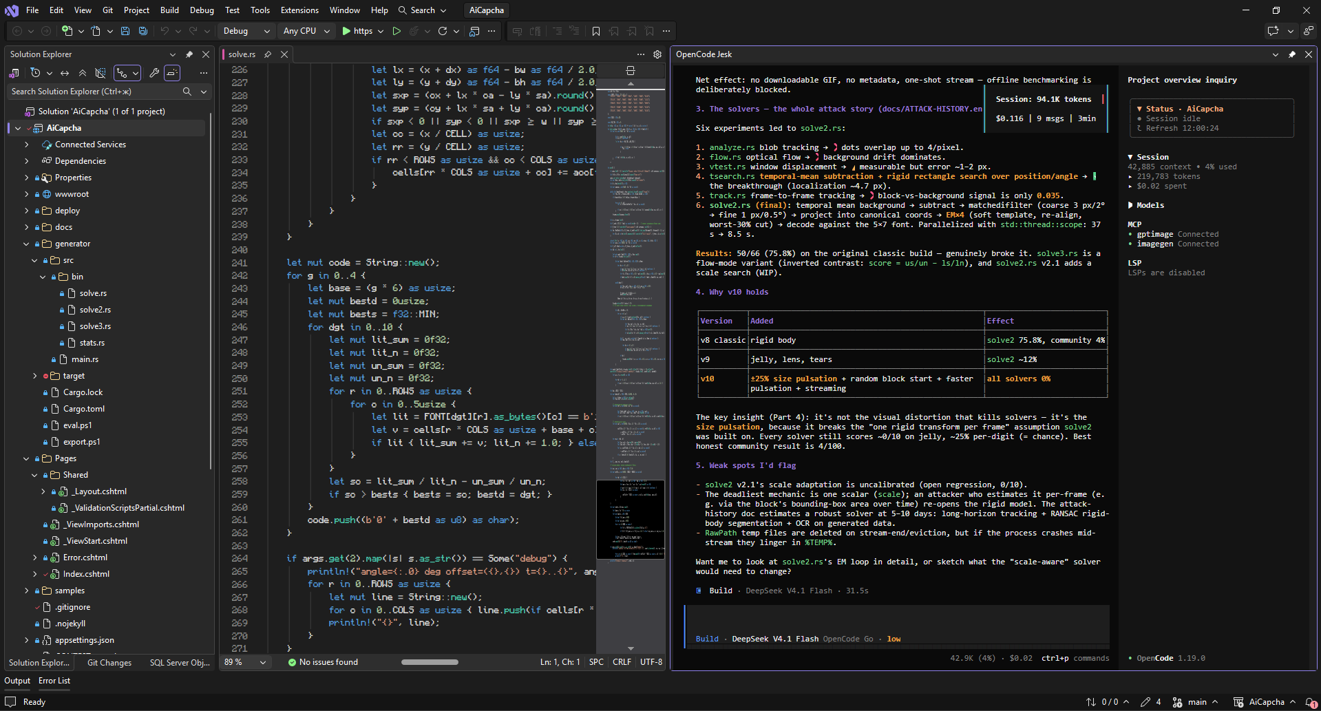Open the Output window tab button
The image size is (1321, 711).
pos(17,681)
